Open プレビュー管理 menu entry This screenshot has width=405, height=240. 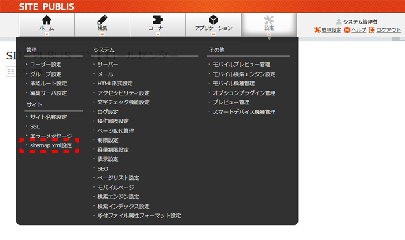point(231,102)
